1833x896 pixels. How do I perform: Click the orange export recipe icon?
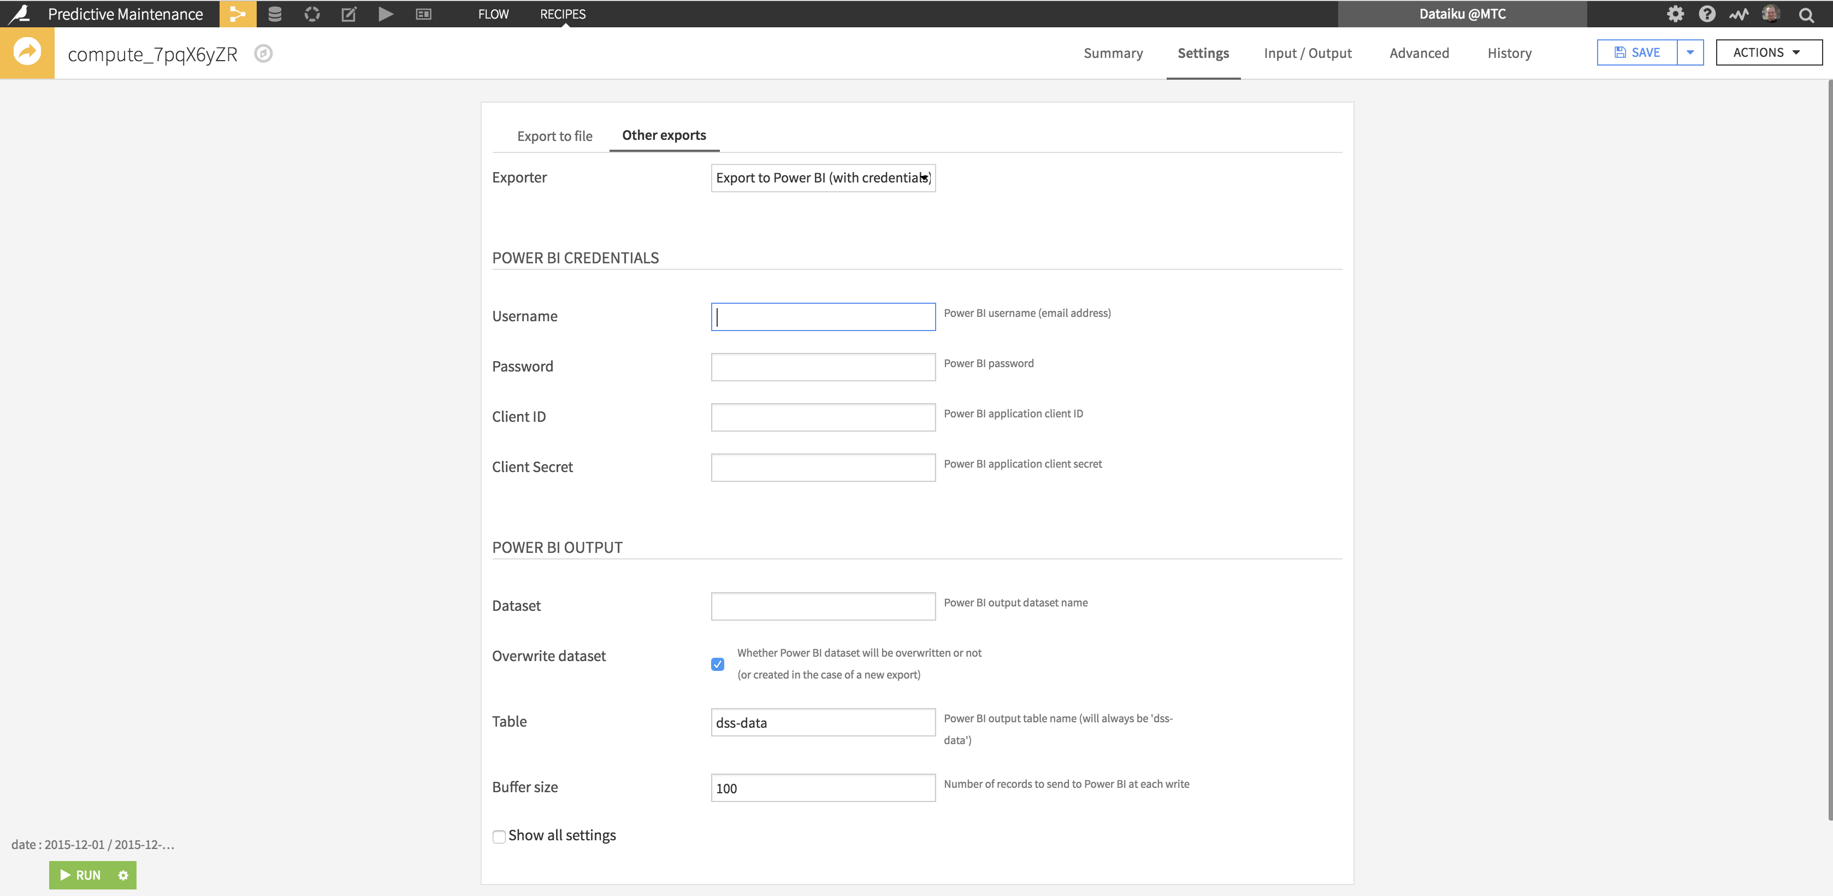pyautogui.click(x=27, y=52)
